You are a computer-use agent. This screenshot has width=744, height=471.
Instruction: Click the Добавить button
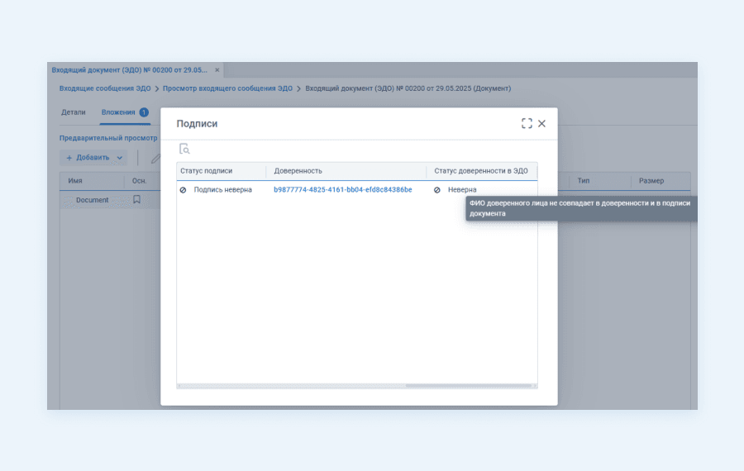(93, 158)
